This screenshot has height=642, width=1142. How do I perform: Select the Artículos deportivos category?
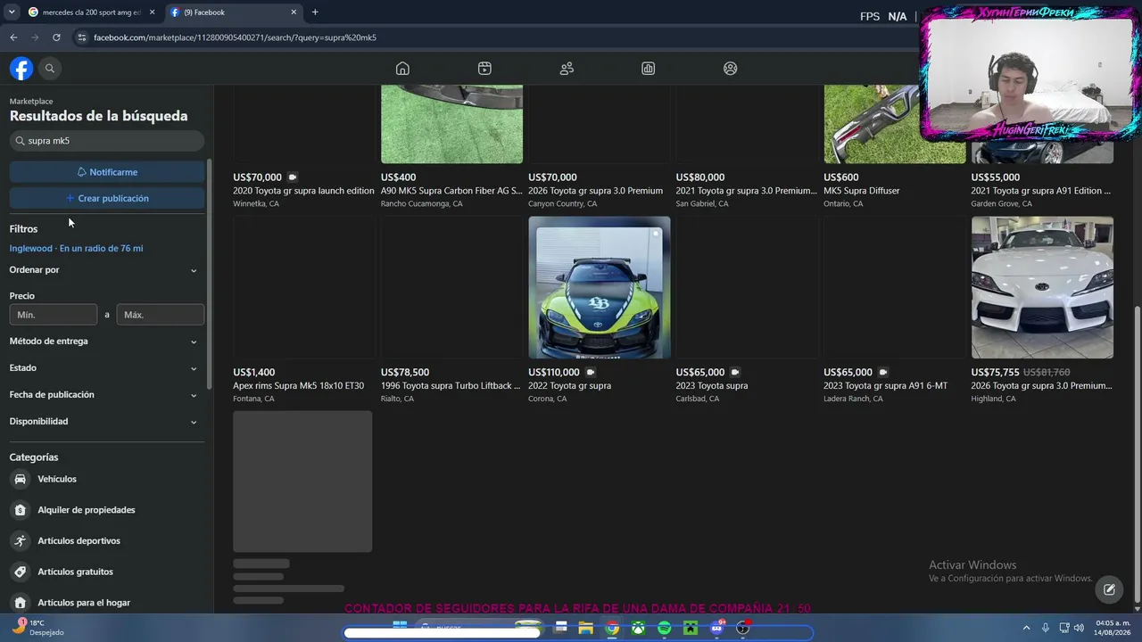tap(107, 540)
